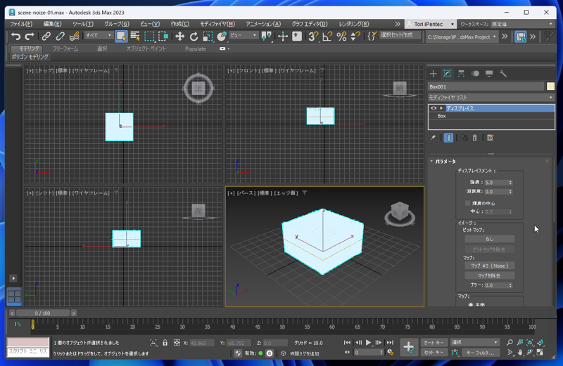The height and width of the screenshot is (366, 563).
Task: Open the ワークスペース dropdown
Action: pyautogui.click(x=522, y=24)
